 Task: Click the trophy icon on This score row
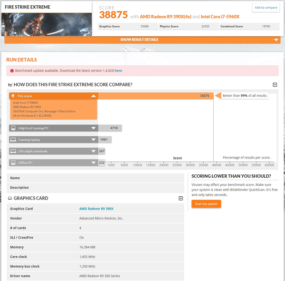coord(13,96)
